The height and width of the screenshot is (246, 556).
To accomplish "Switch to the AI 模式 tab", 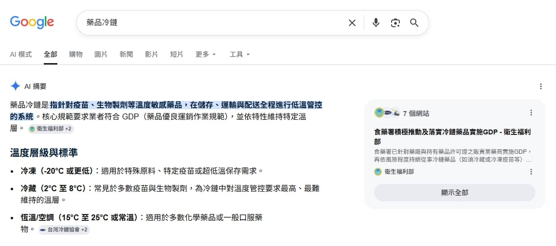I will coord(21,54).
